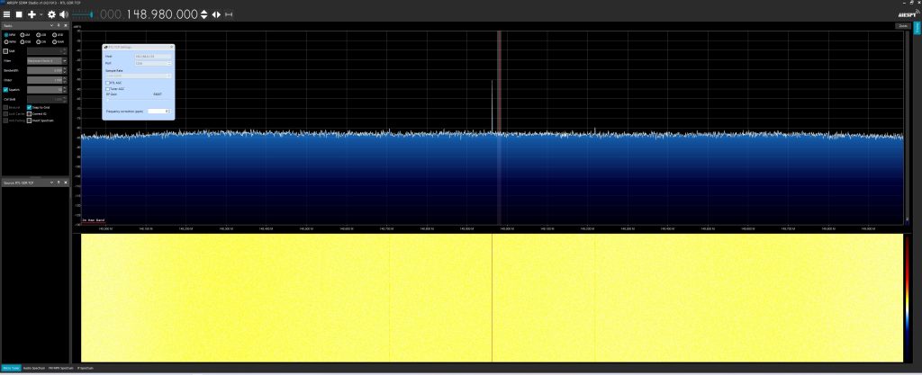Open the Radio panel options dropdown arrow
This screenshot has height=375, width=922.
point(51,26)
